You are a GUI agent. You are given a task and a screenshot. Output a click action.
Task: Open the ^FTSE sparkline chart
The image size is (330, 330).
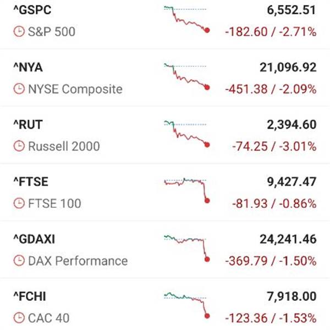pos(186,189)
